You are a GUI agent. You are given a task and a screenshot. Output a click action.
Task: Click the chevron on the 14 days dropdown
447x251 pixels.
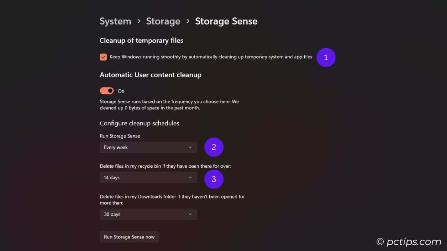click(x=190, y=177)
